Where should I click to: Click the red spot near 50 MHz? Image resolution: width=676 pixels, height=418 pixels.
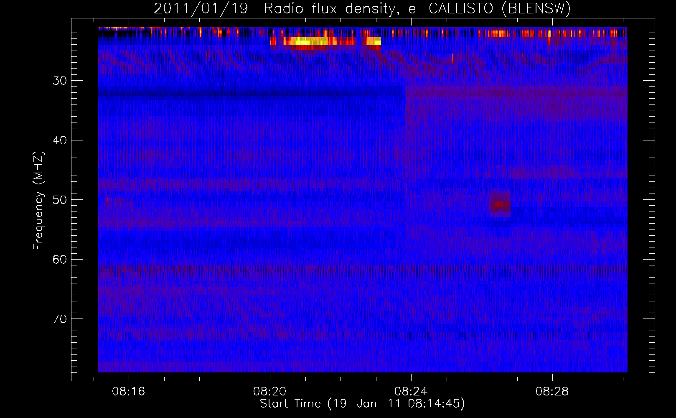501,204
